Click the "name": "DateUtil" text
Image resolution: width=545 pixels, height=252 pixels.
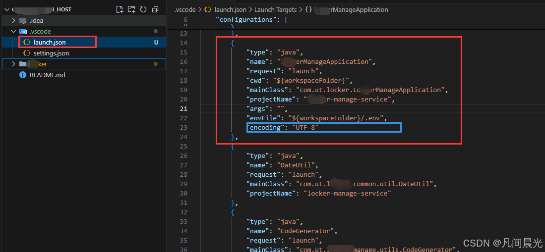pyautogui.click(x=282, y=165)
